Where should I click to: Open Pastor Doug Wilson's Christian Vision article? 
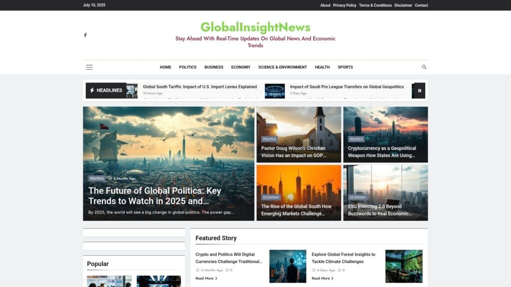pyautogui.click(x=293, y=152)
